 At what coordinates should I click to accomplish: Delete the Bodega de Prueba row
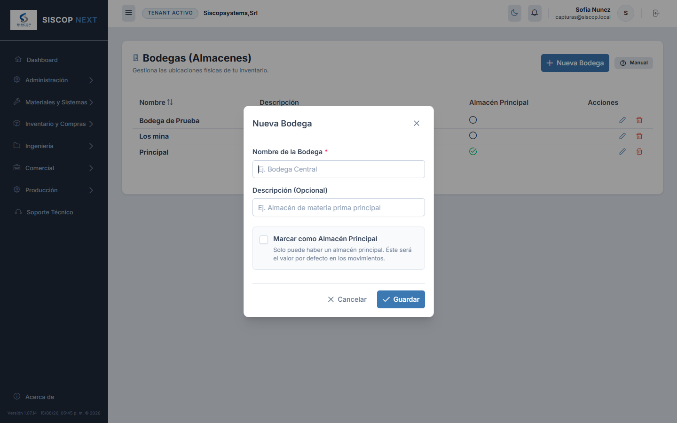pos(639,120)
